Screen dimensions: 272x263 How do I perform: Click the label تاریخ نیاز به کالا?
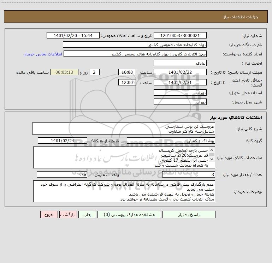pyautogui.click(x=105, y=141)
